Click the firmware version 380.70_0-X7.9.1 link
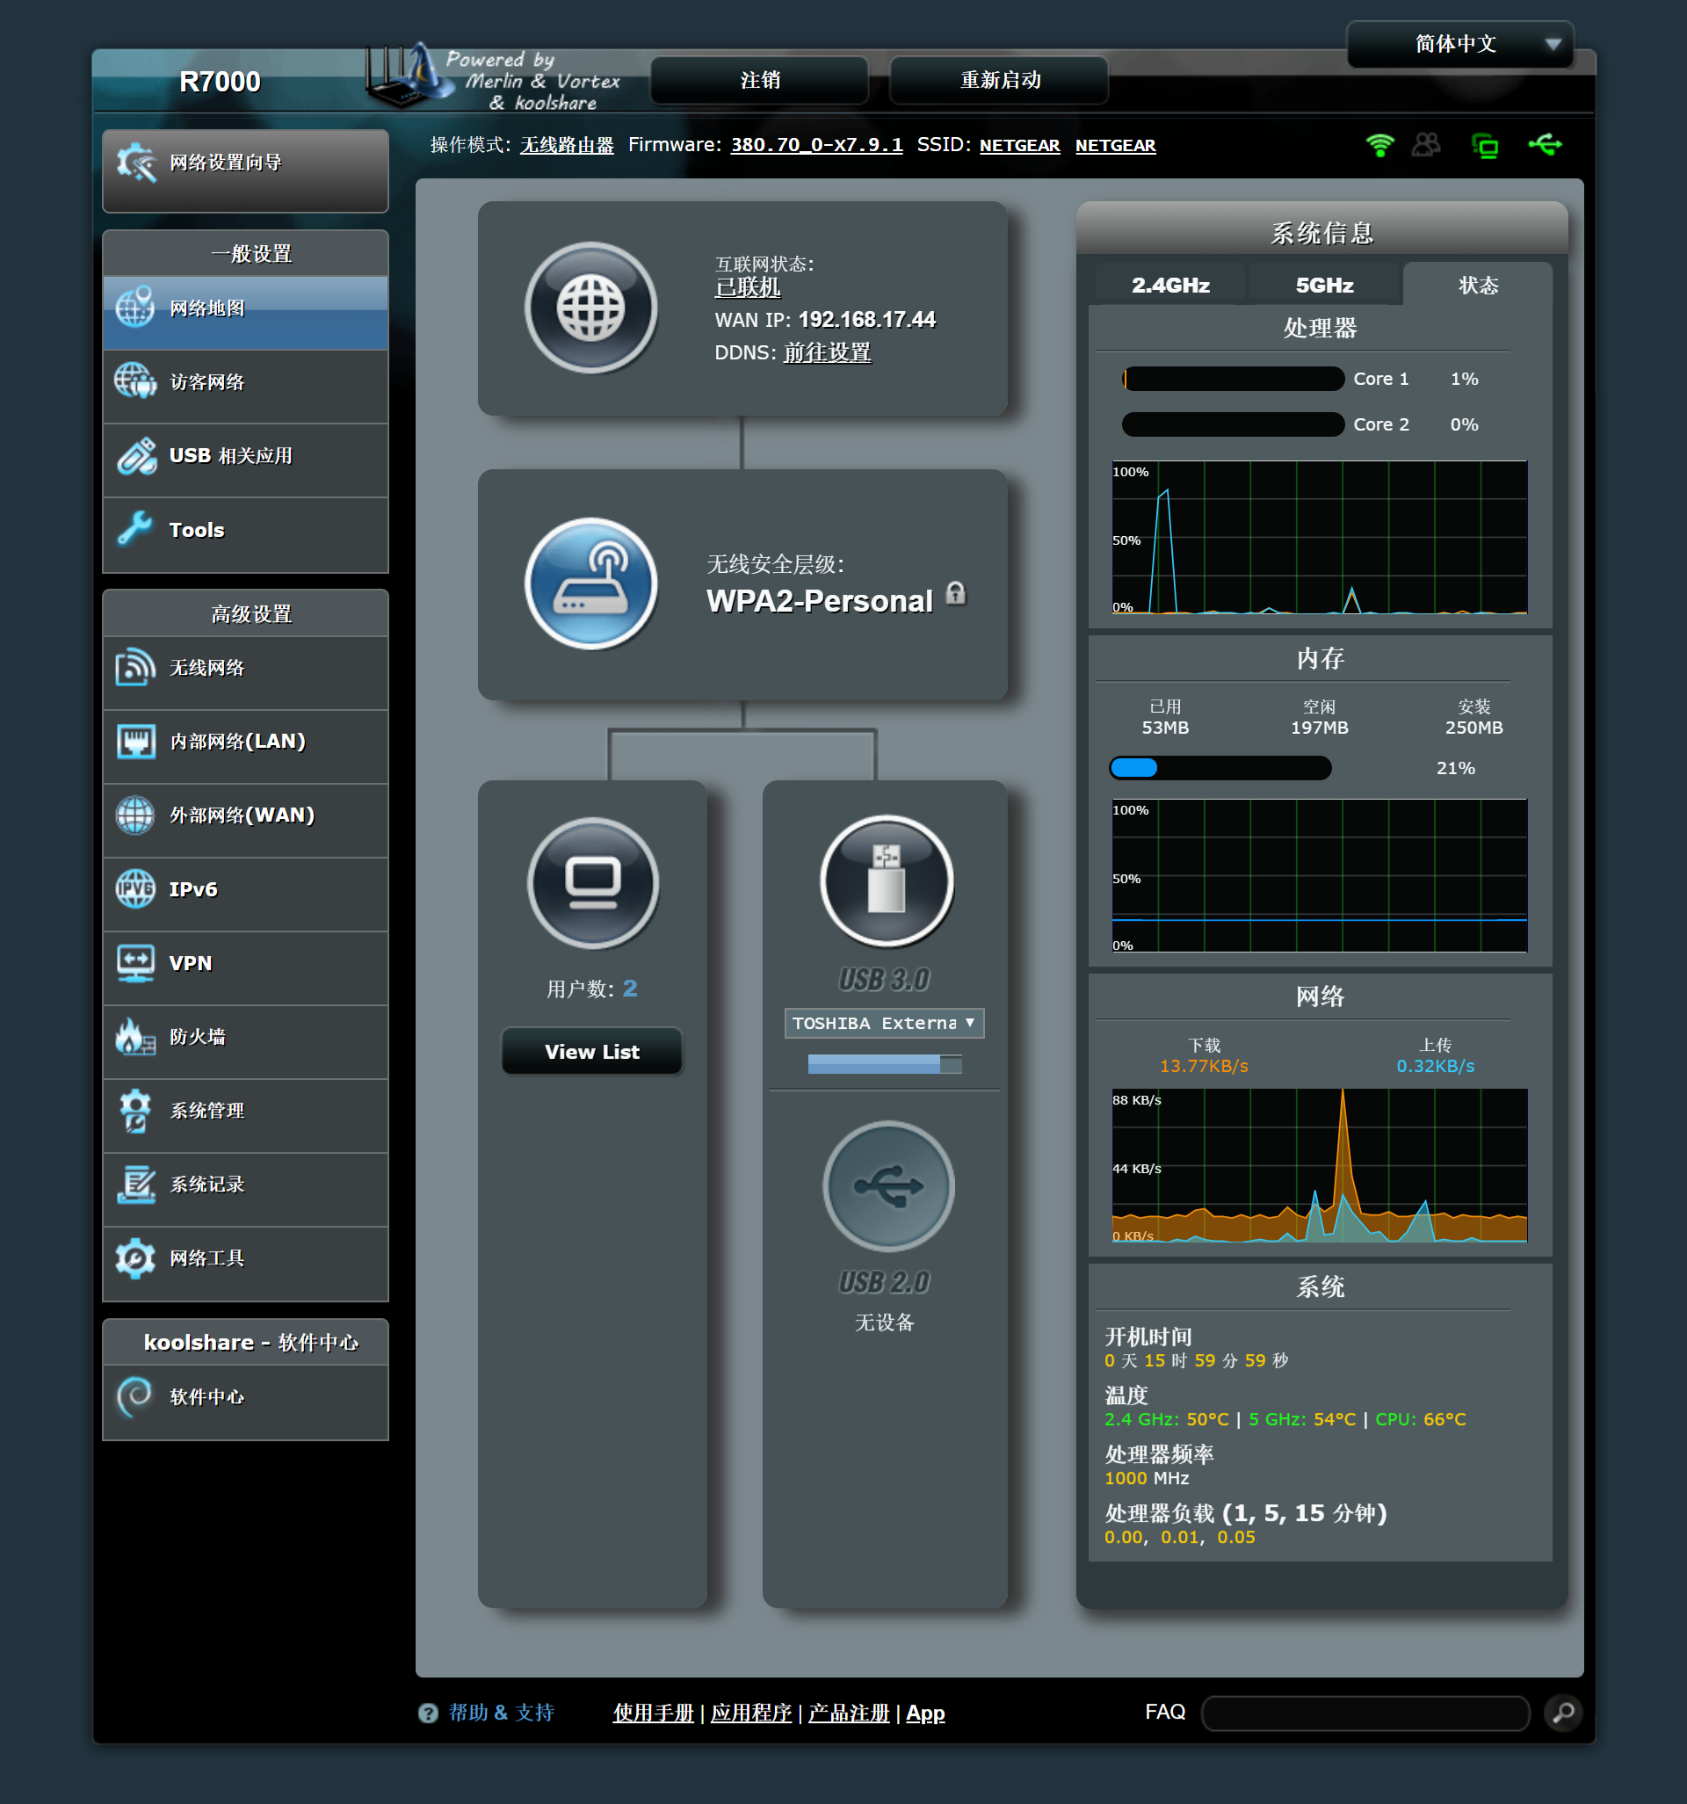 click(x=815, y=145)
